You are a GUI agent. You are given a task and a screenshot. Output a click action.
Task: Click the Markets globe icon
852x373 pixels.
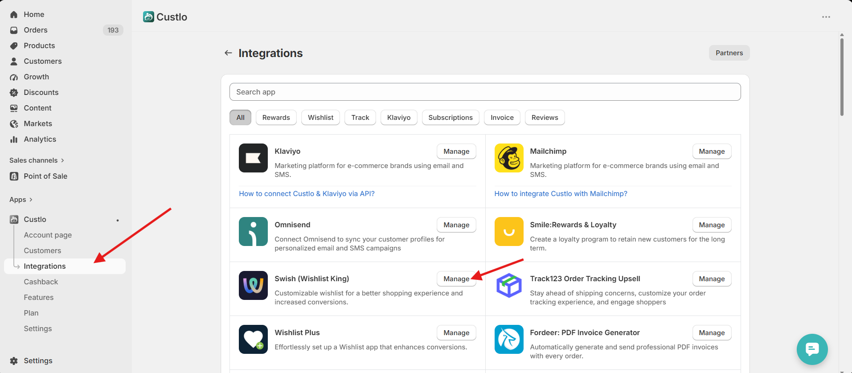[x=14, y=124]
